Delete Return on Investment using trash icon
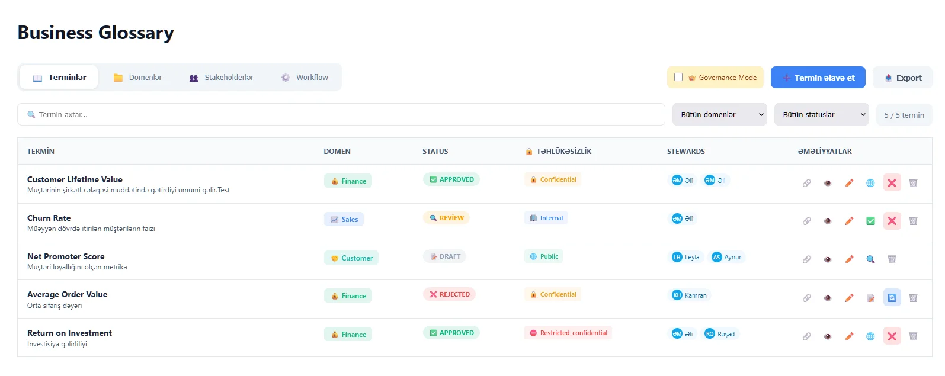 pyautogui.click(x=913, y=336)
